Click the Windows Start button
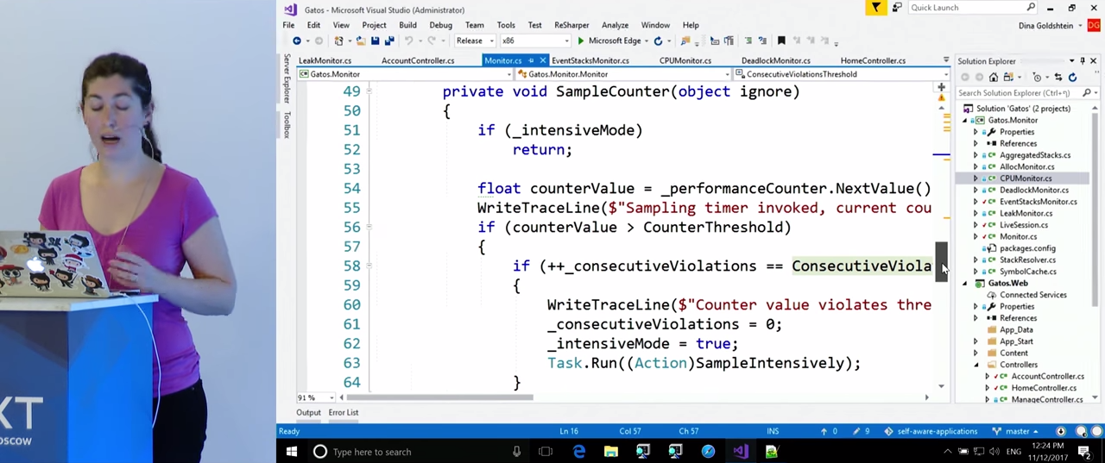Viewport: 1105px width, 463px height. [x=292, y=452]
